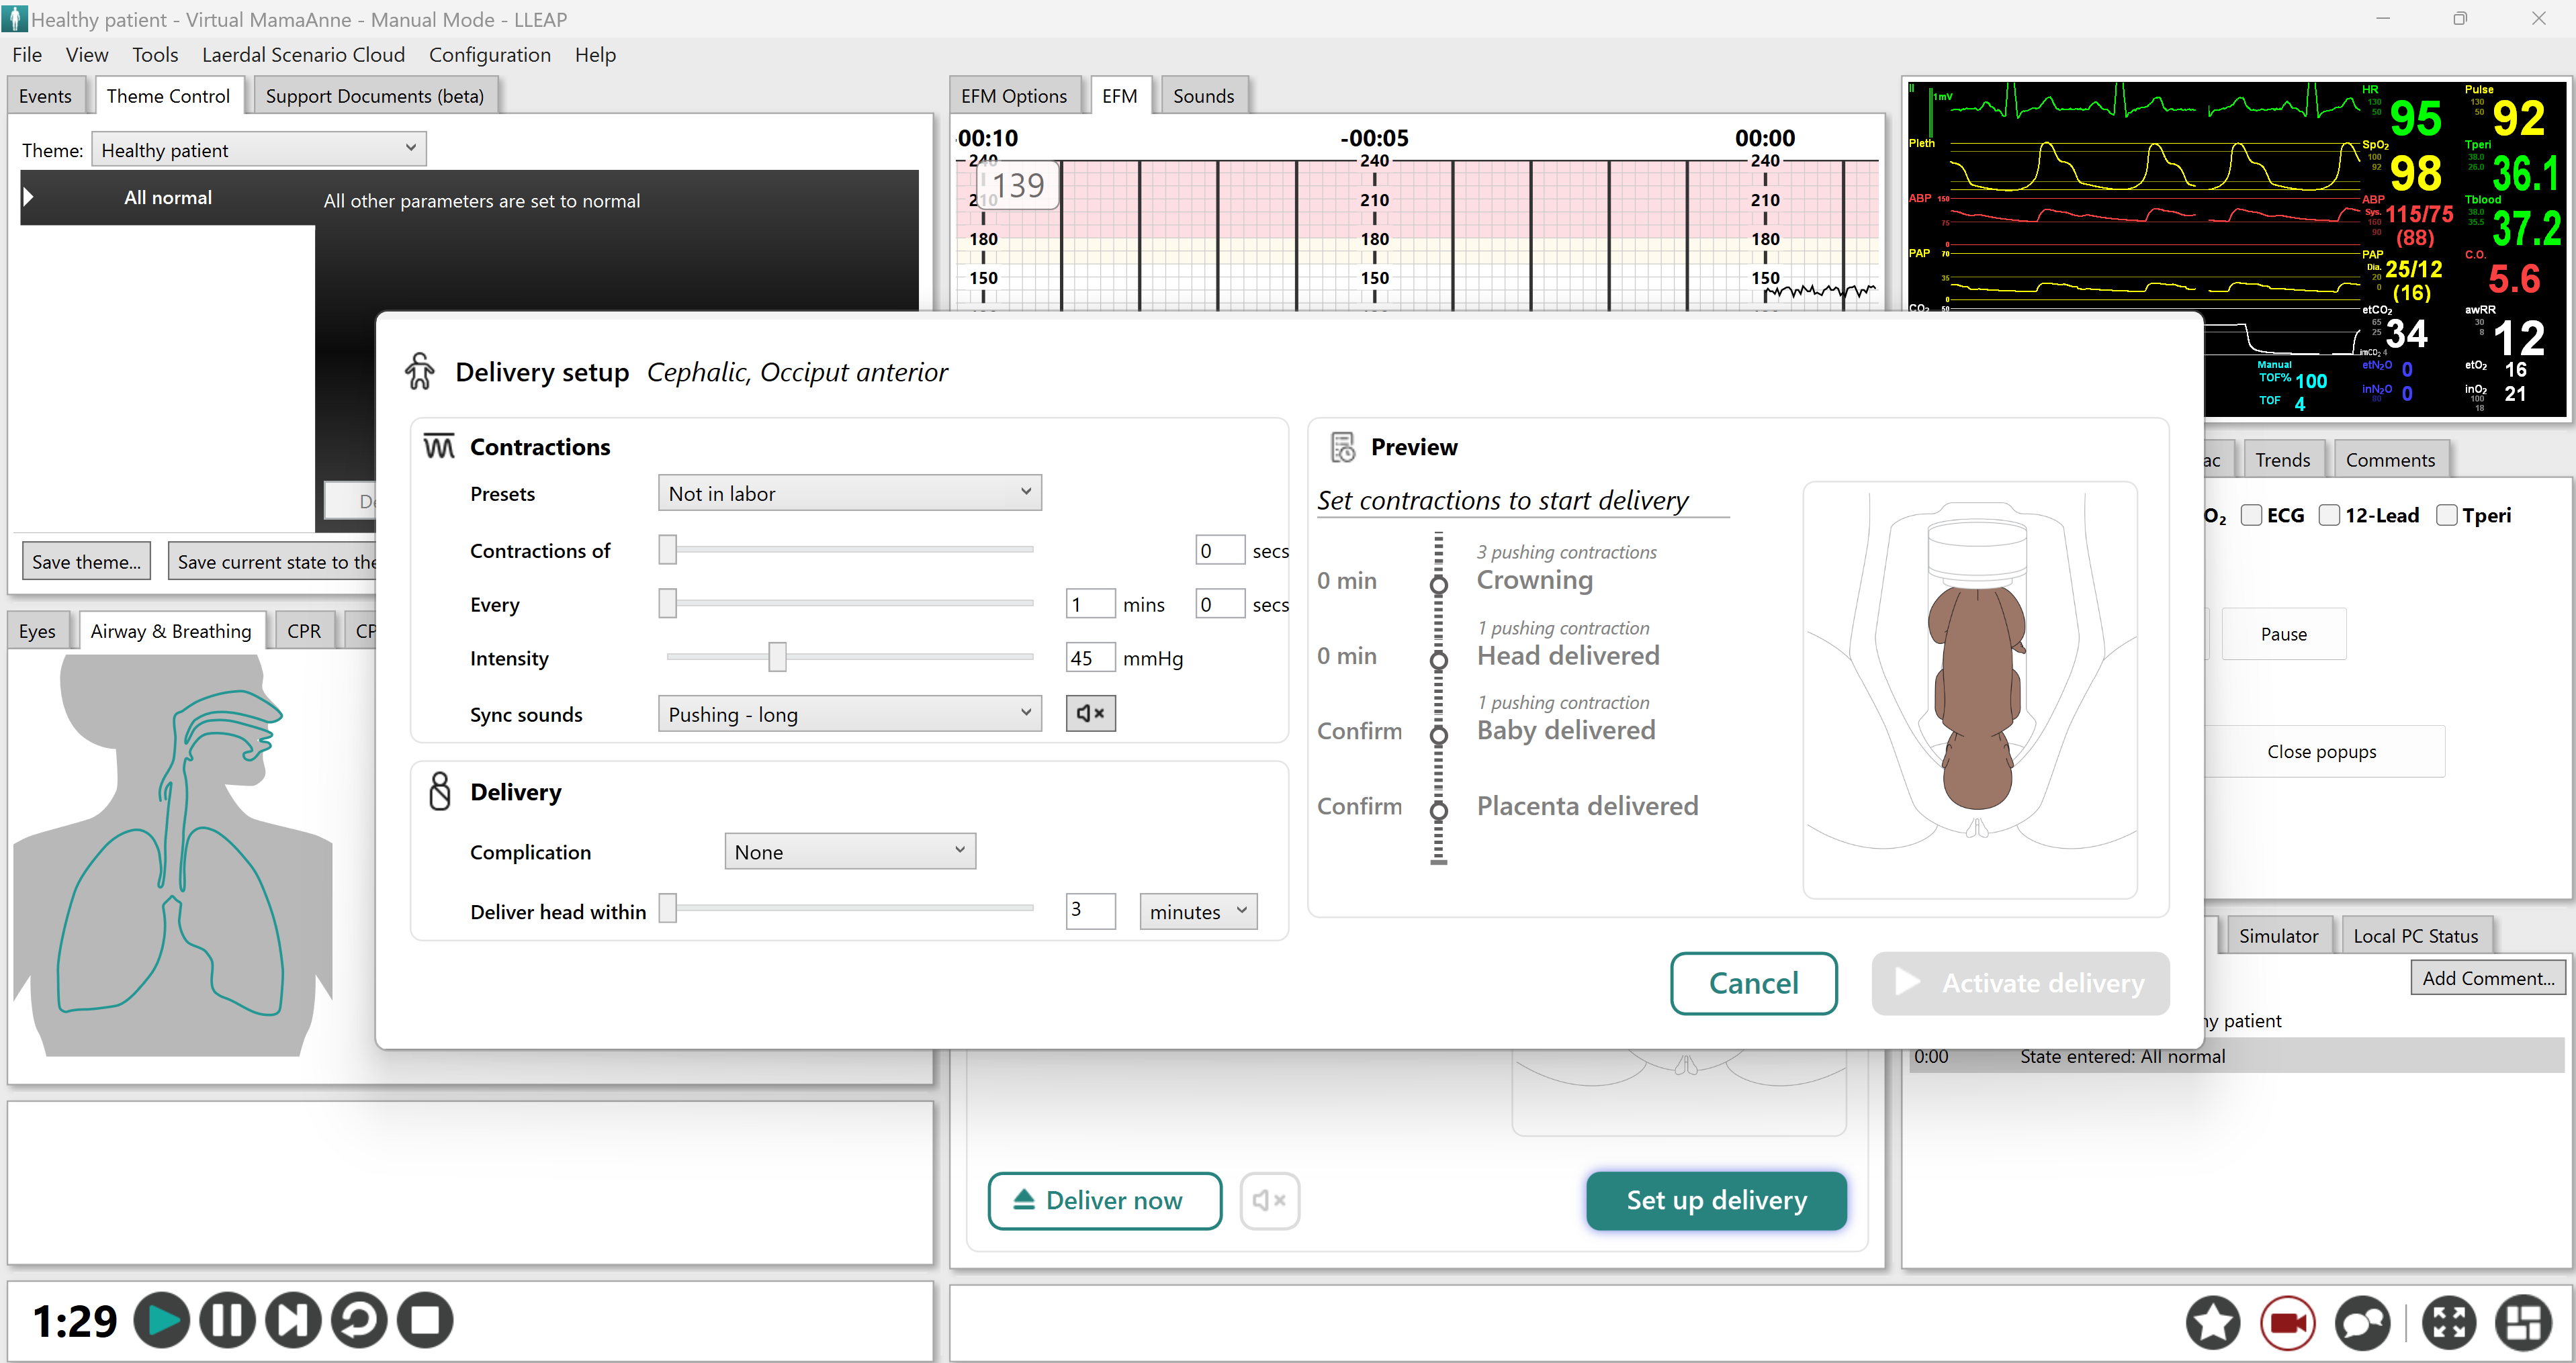Switch to the EFM Options tab
Screen dimensions: 2576x1363
pyautogui.click(x=1013, y=96)
